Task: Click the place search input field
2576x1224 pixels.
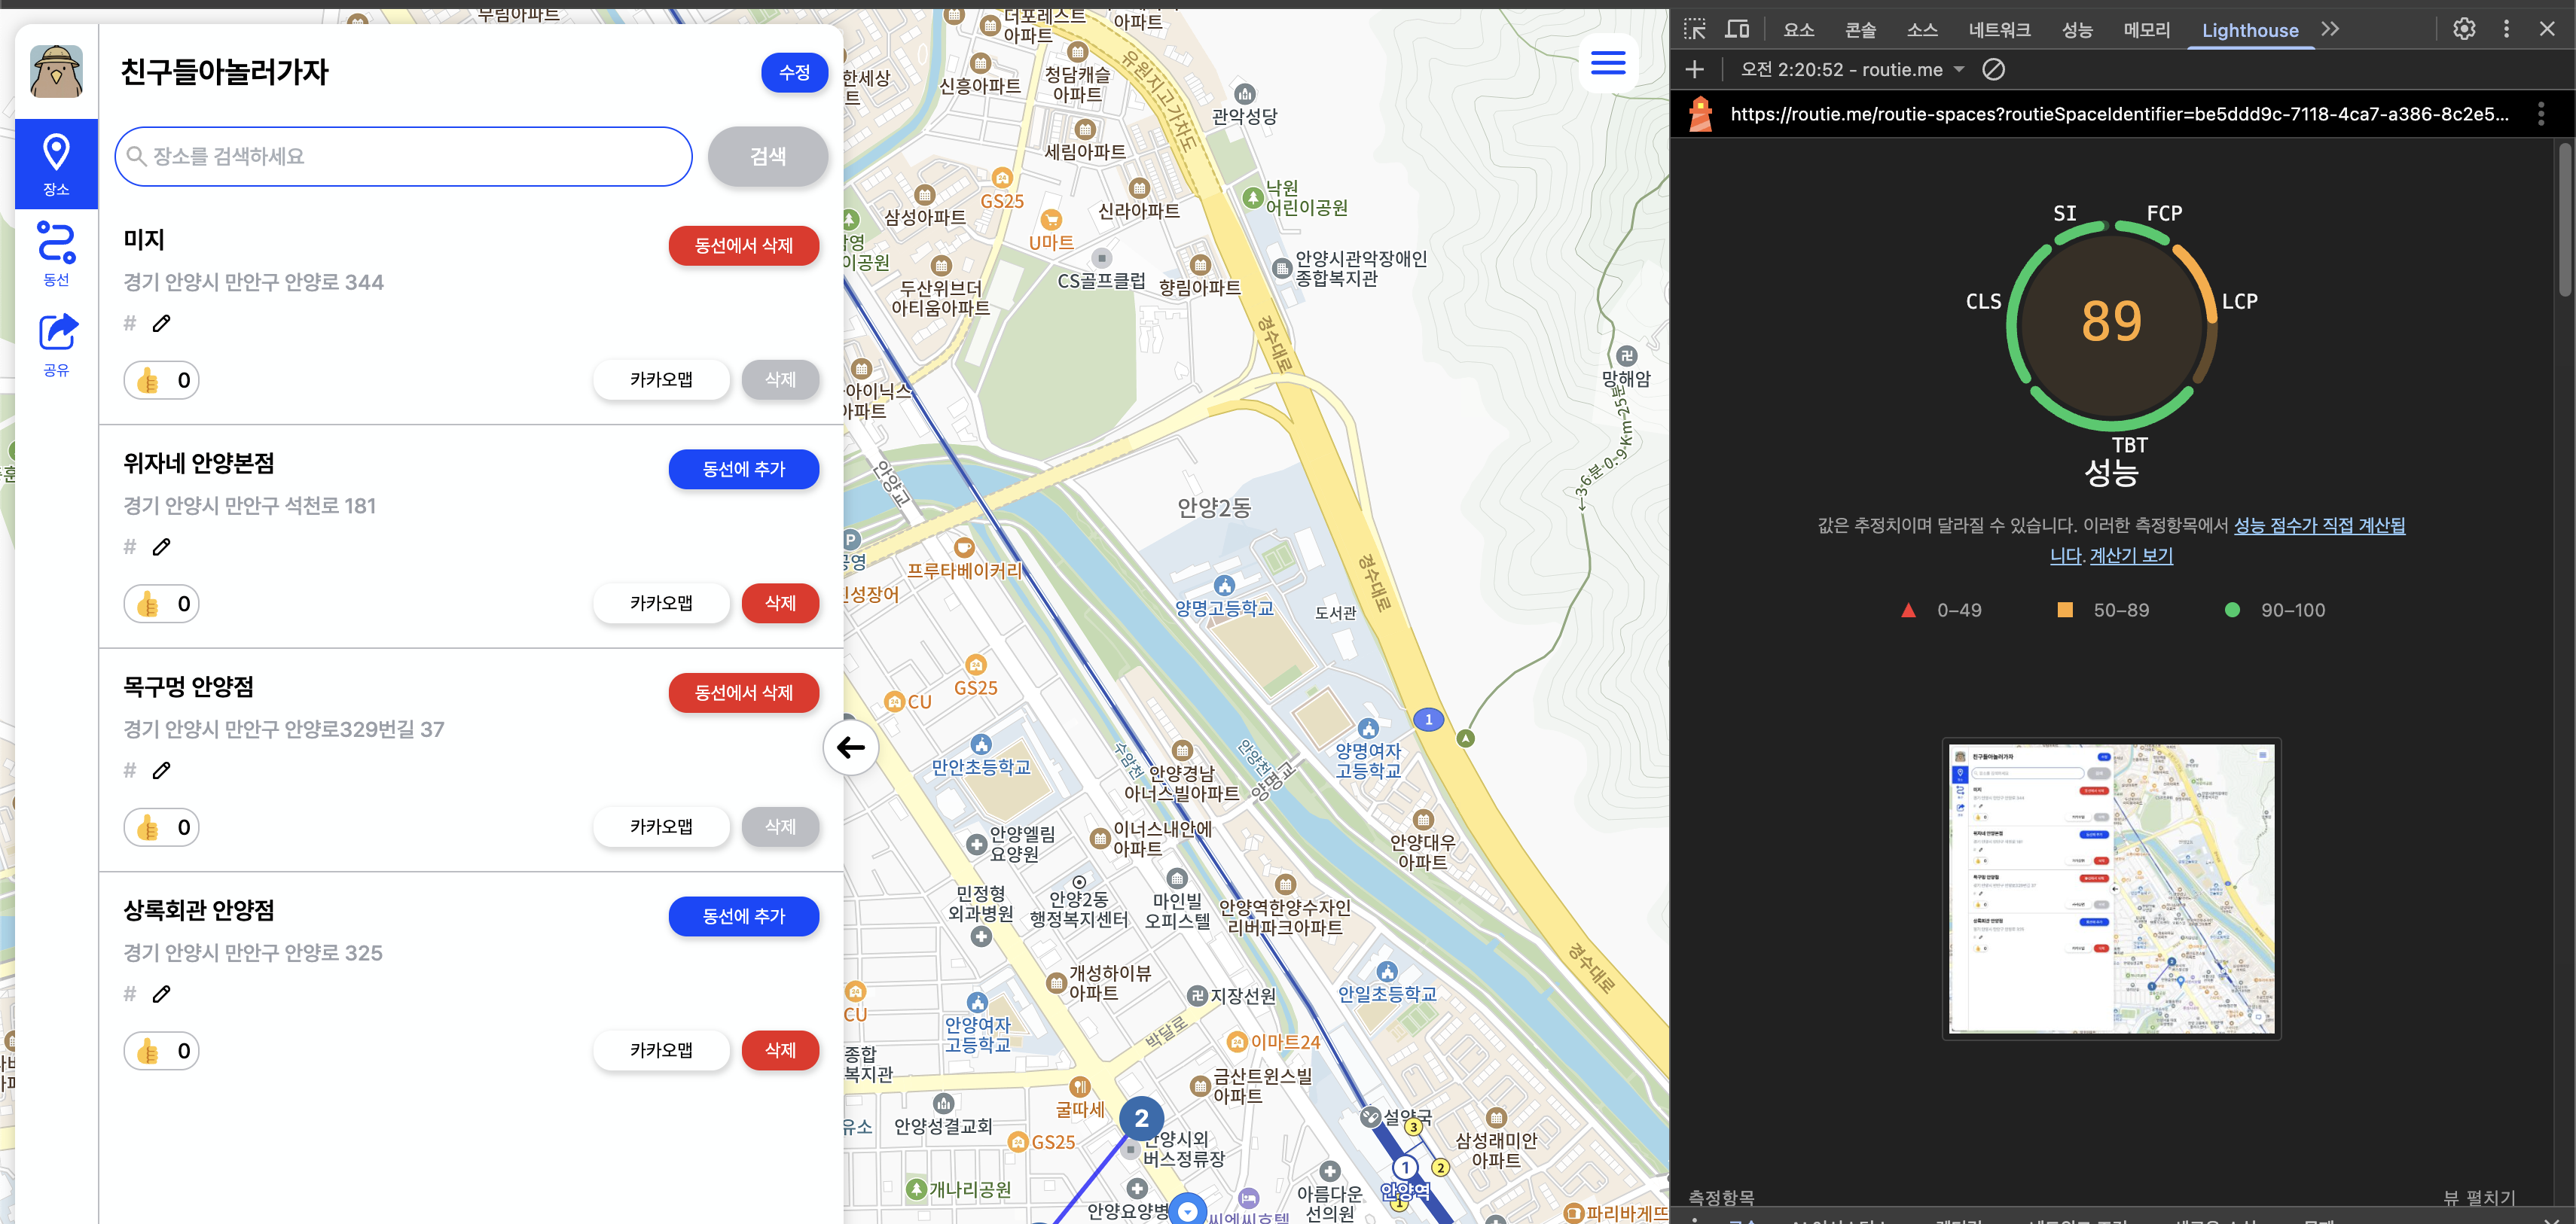Action: pyautogui.click(x=403, y=156)
